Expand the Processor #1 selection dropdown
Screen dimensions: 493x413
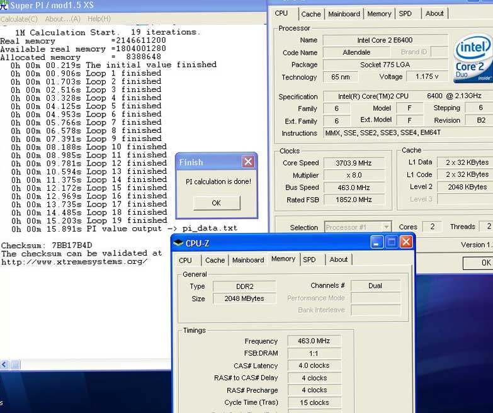click(386, 227)
